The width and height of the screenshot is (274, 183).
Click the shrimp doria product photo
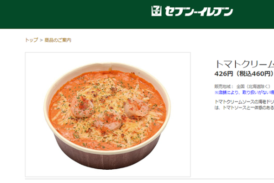point(108,114)
